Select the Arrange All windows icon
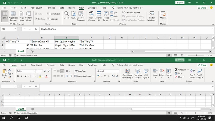 coord(99,14)
